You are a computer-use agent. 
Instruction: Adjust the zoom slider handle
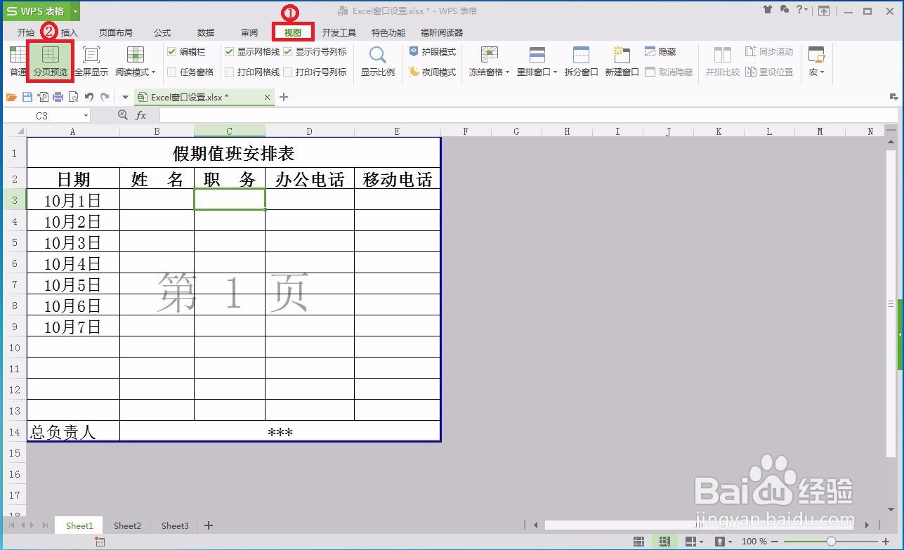tap(831, 542)
